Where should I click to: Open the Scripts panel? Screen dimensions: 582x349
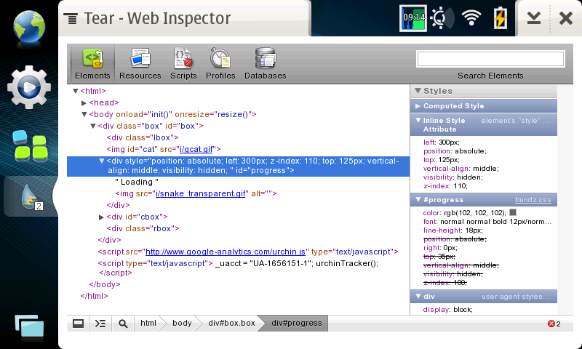[183, 64]
